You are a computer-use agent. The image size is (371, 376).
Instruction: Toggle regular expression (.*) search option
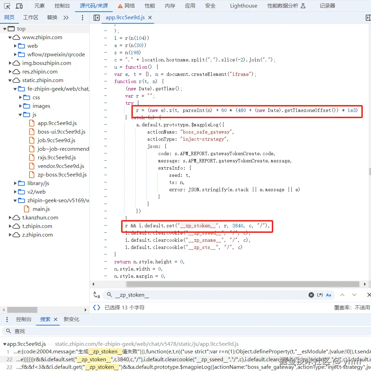[x=320, y=295]
